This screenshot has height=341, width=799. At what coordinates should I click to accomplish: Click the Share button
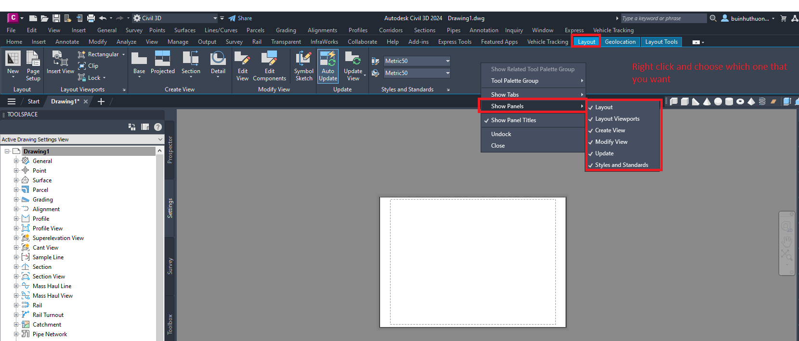(x=240, y=18)
